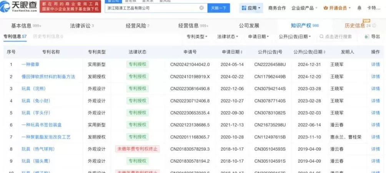Open the 申请日期 filter dropdown

[258, 37]
